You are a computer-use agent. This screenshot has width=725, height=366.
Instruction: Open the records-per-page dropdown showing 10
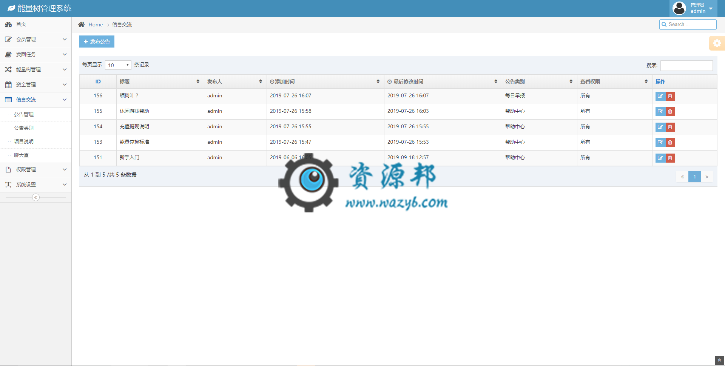[x=118, y=65]
